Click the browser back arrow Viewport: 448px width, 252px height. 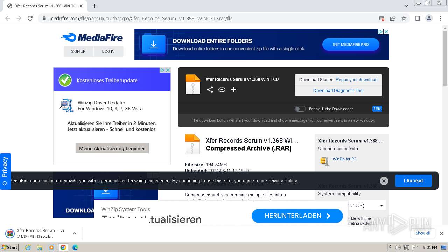(8, 18)
